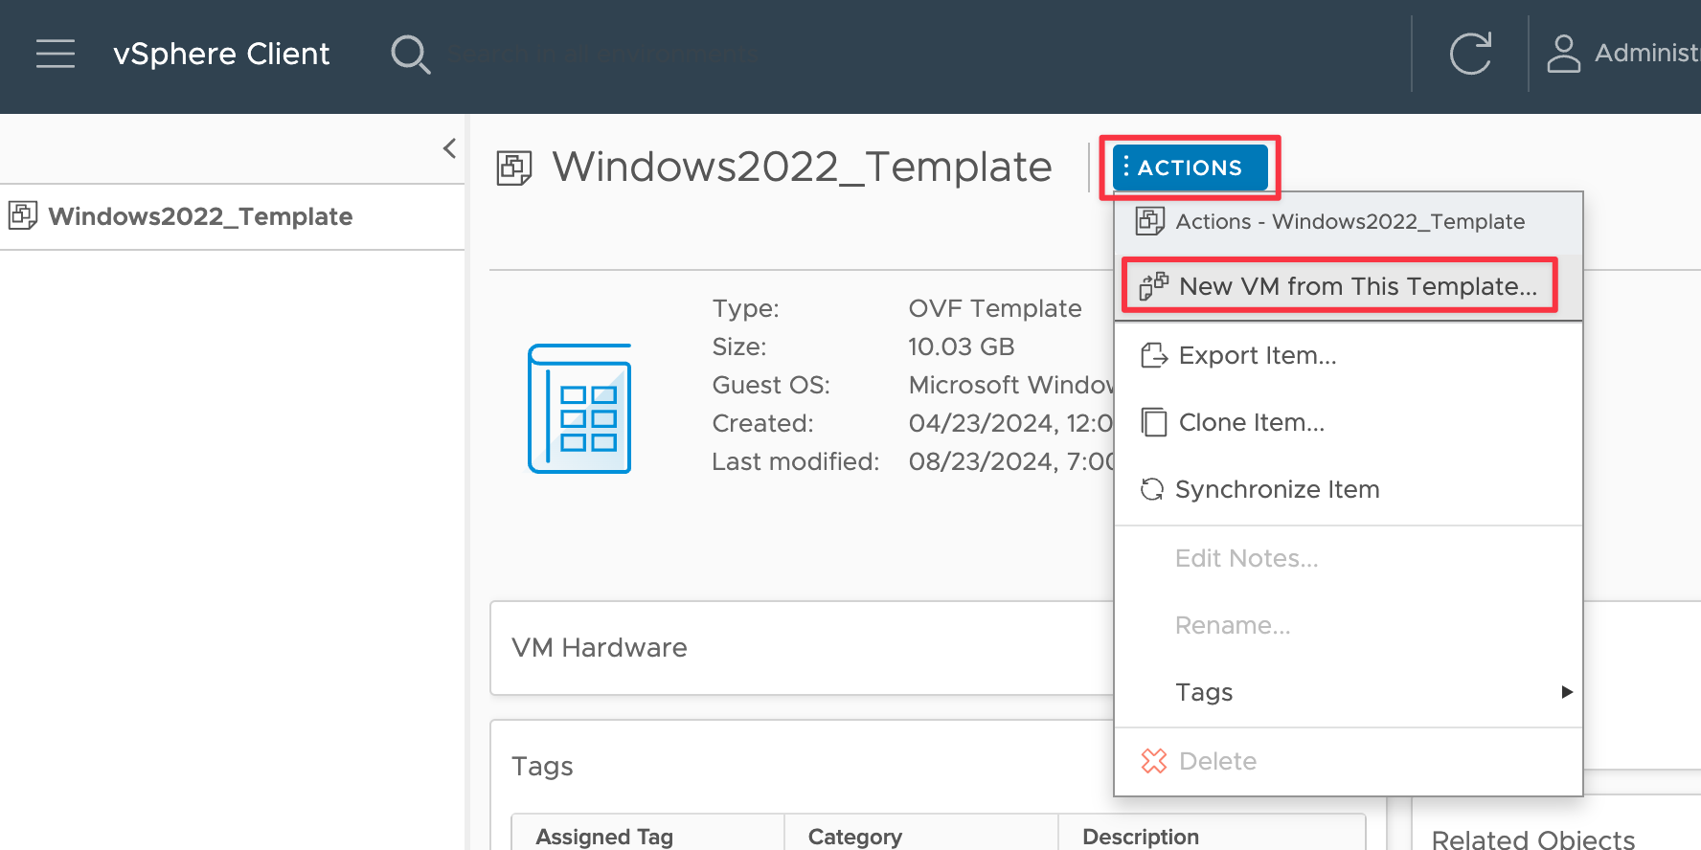Select Export Item from actions menu
The width and height of the screenshot is (1701, 850).
[1348, 355]
